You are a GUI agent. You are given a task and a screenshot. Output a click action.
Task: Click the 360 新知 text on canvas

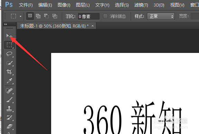(133, 118)
